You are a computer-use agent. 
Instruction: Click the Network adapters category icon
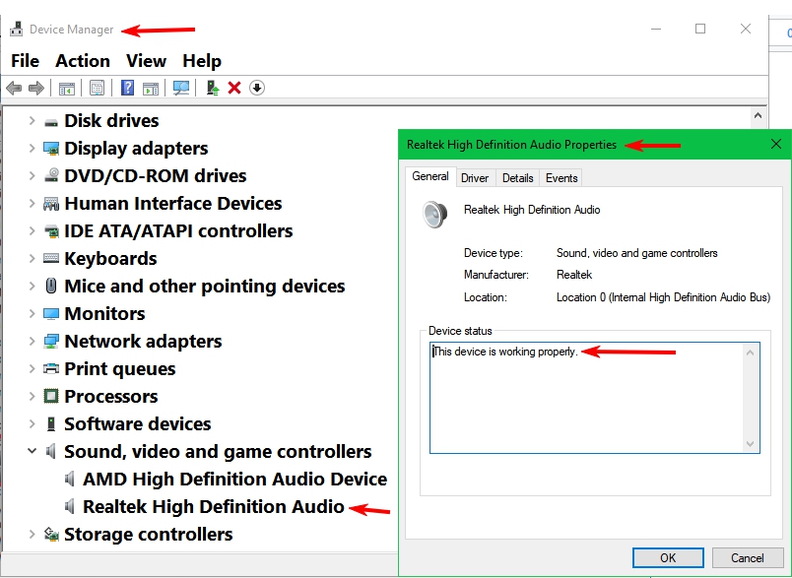click(x=51, y=342)
